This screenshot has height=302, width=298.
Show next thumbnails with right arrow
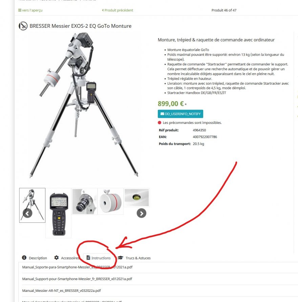tap(142, 213)
